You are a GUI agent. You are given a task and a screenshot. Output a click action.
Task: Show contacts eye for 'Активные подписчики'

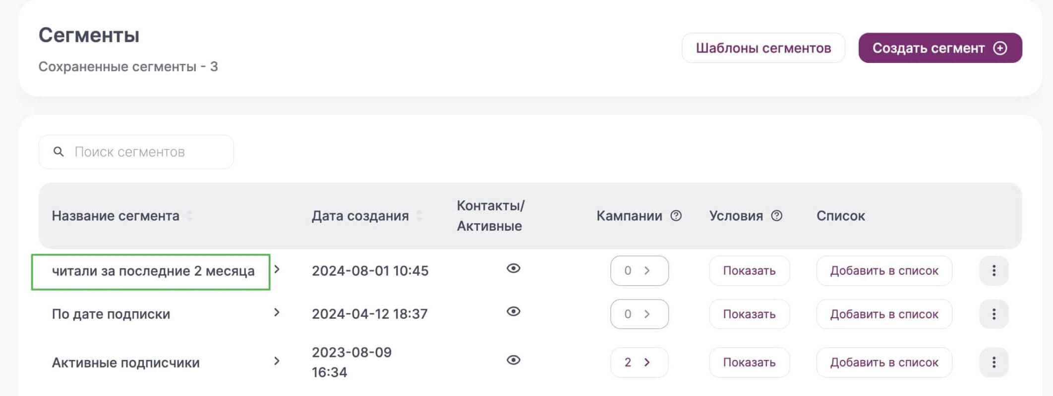pos(513,360)
